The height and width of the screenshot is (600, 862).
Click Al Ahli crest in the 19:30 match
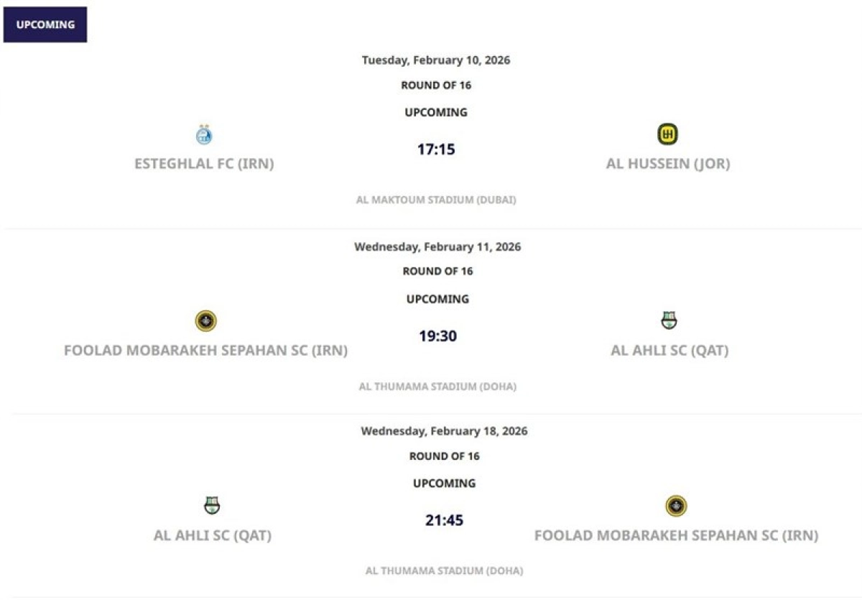[669, 320]
